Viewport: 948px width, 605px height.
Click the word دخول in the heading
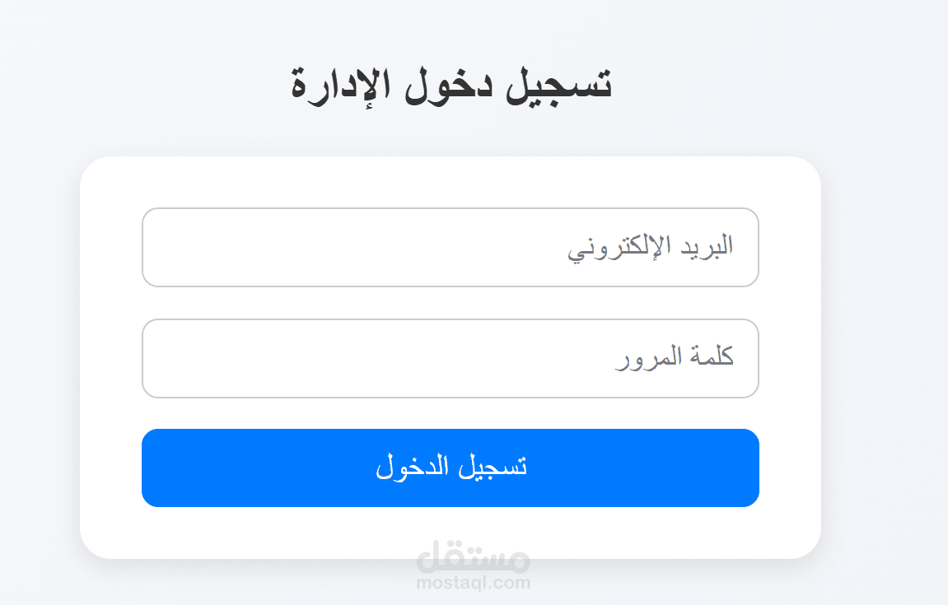446,83
